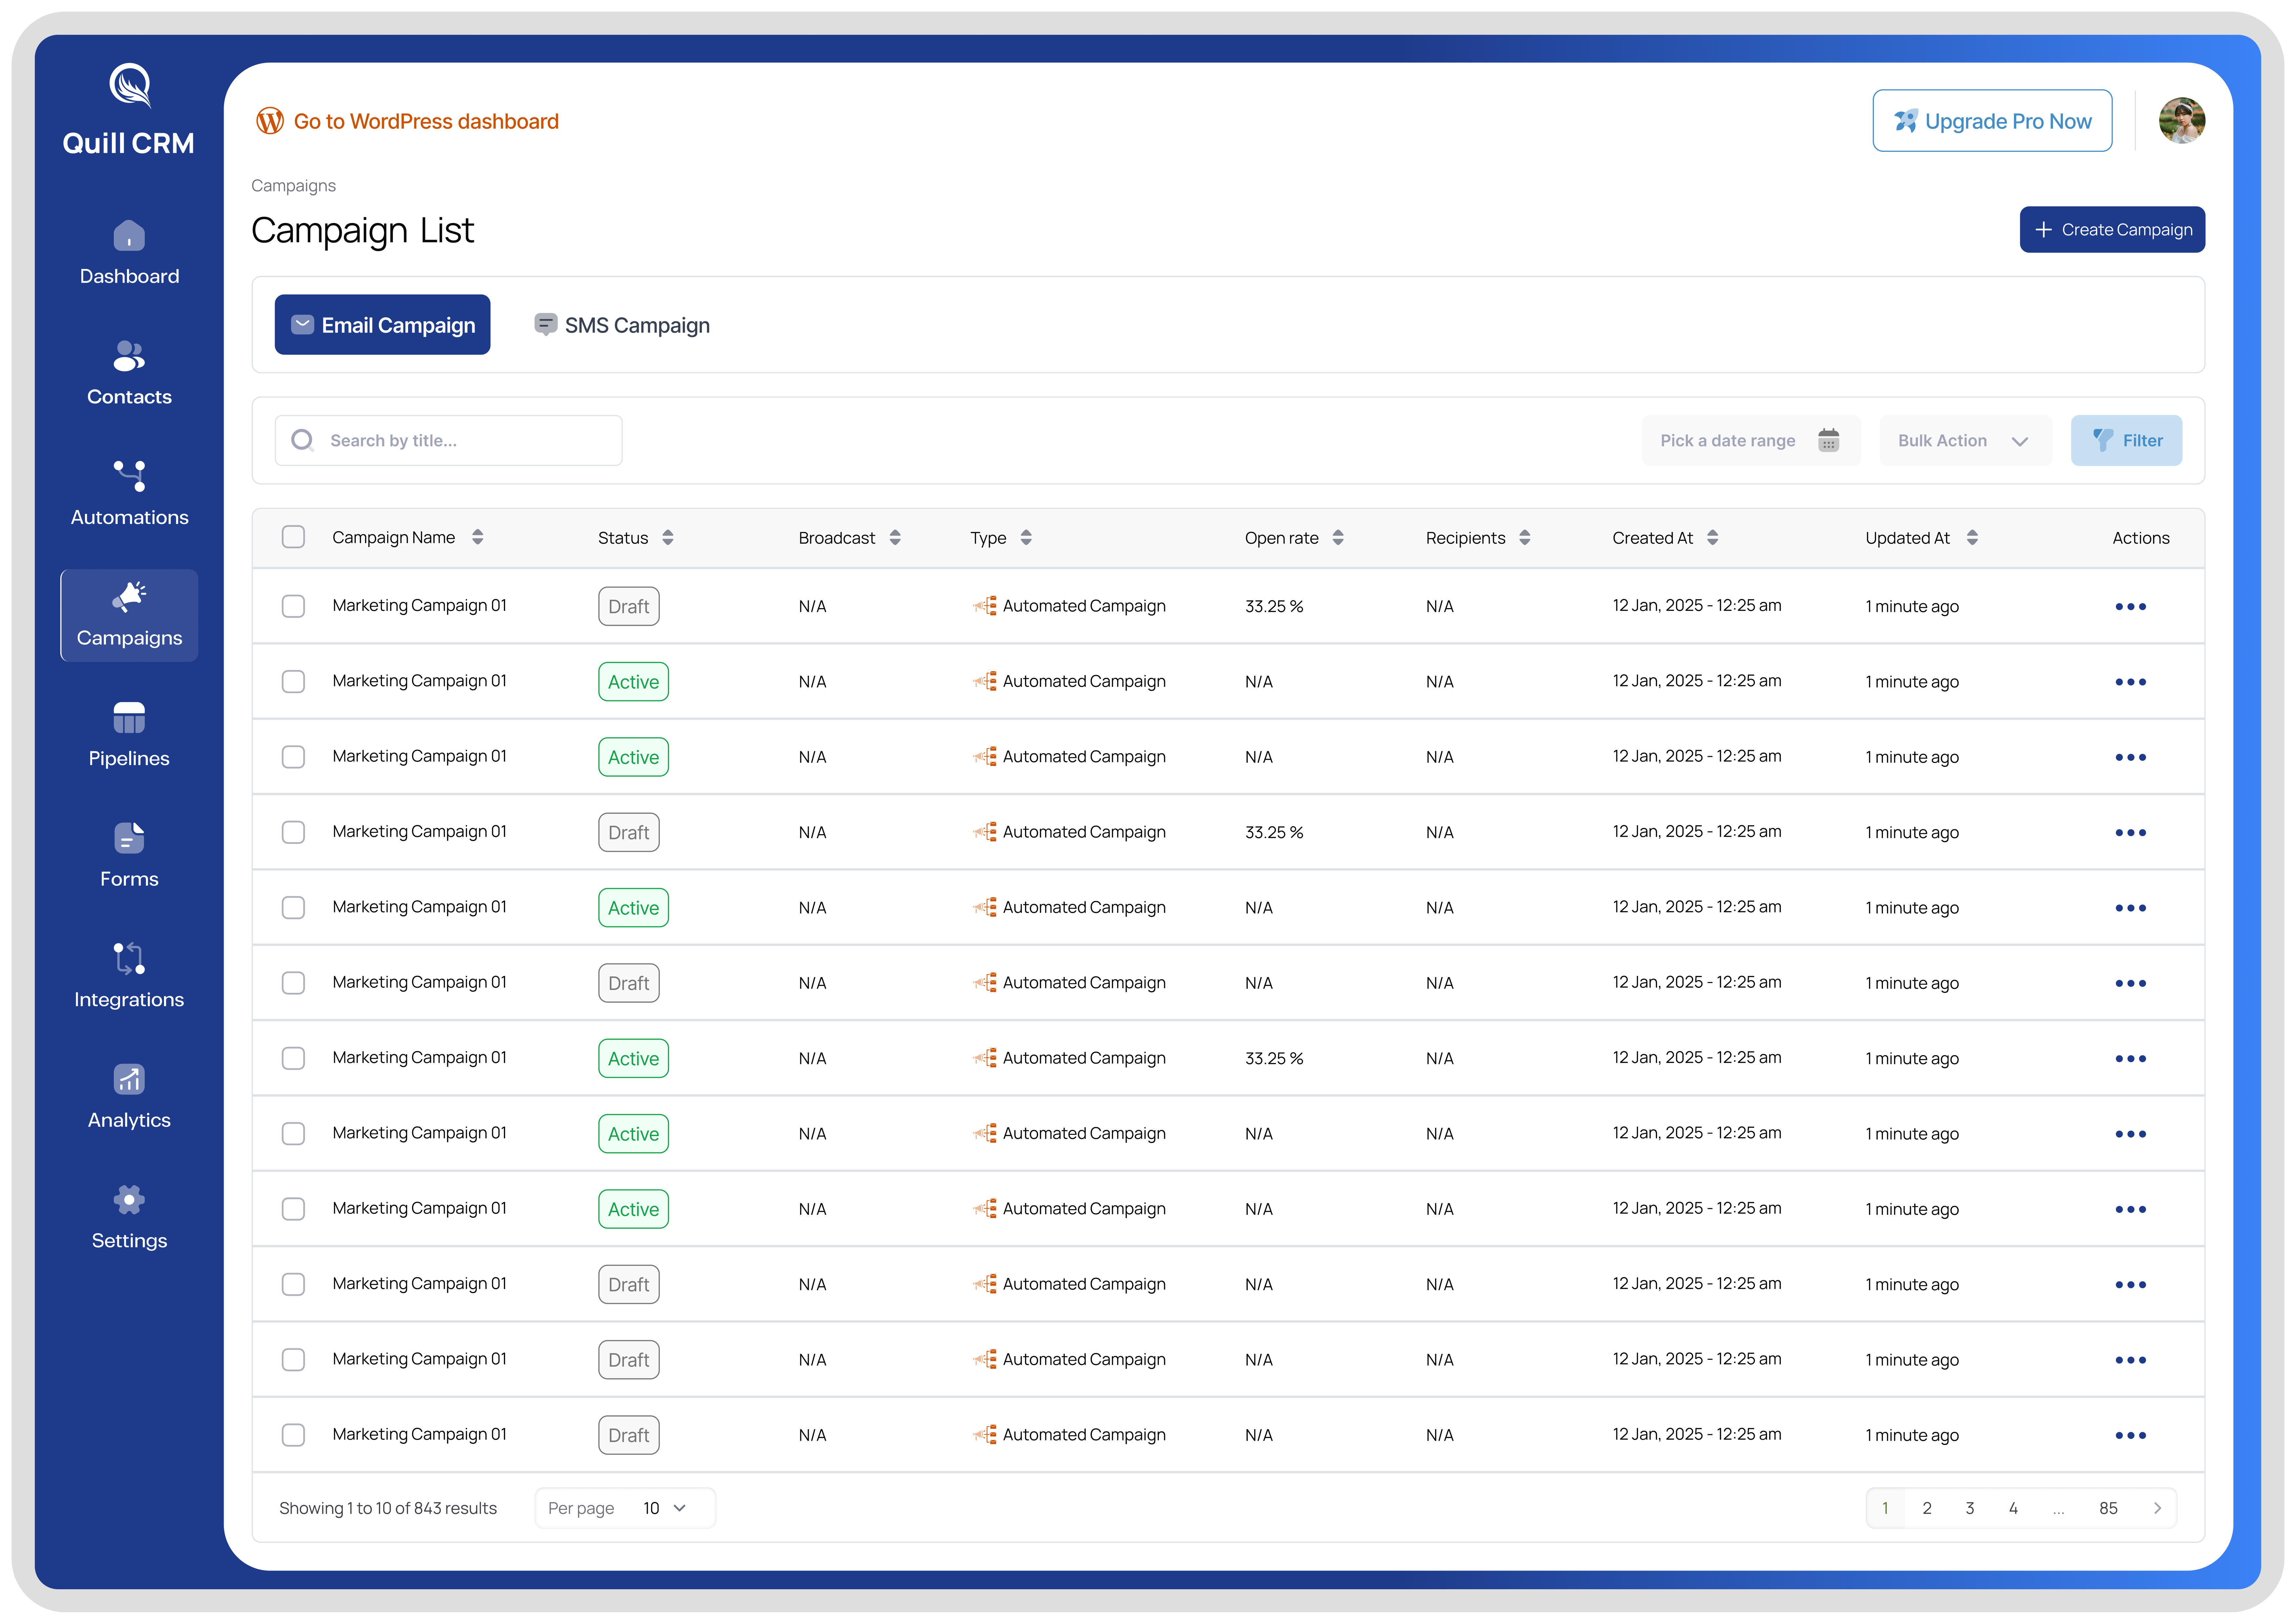The image size is (2296, 1624).
Task: Select the Email Campaign tab
Action: tap(382, 325)
